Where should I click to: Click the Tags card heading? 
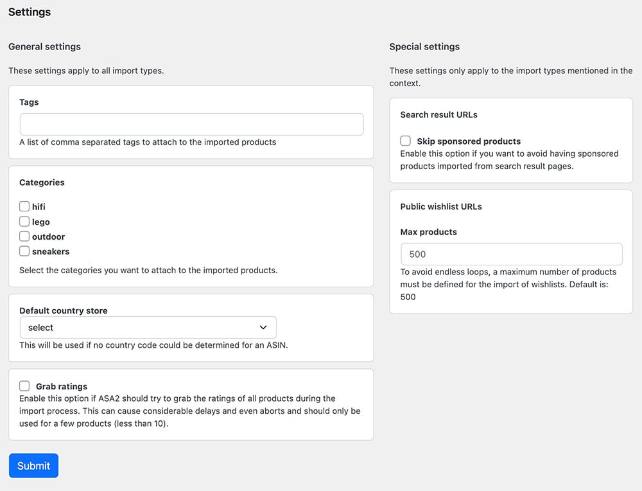29,102
